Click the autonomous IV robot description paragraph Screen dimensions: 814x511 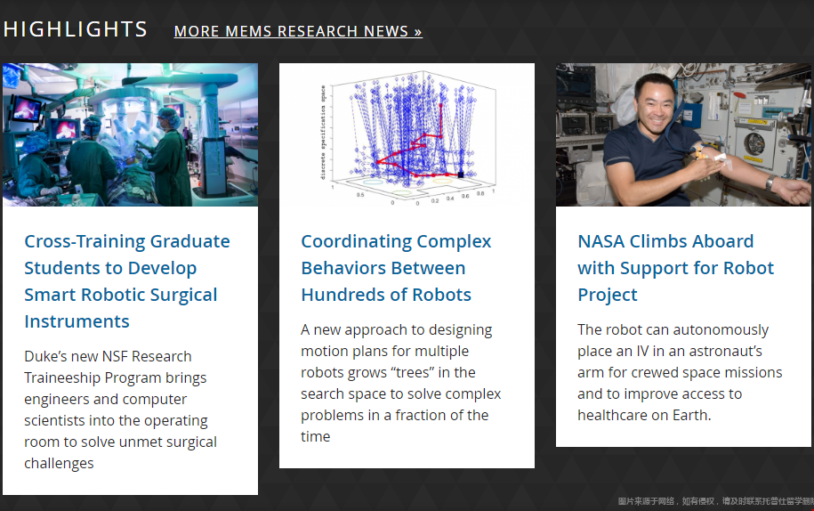coord(680,372)
